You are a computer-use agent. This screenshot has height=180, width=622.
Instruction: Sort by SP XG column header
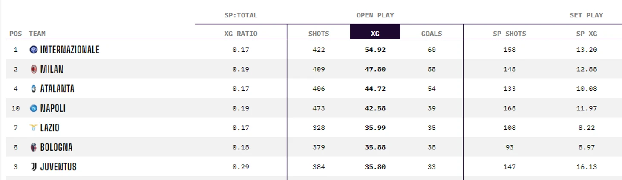coord(587,34)
